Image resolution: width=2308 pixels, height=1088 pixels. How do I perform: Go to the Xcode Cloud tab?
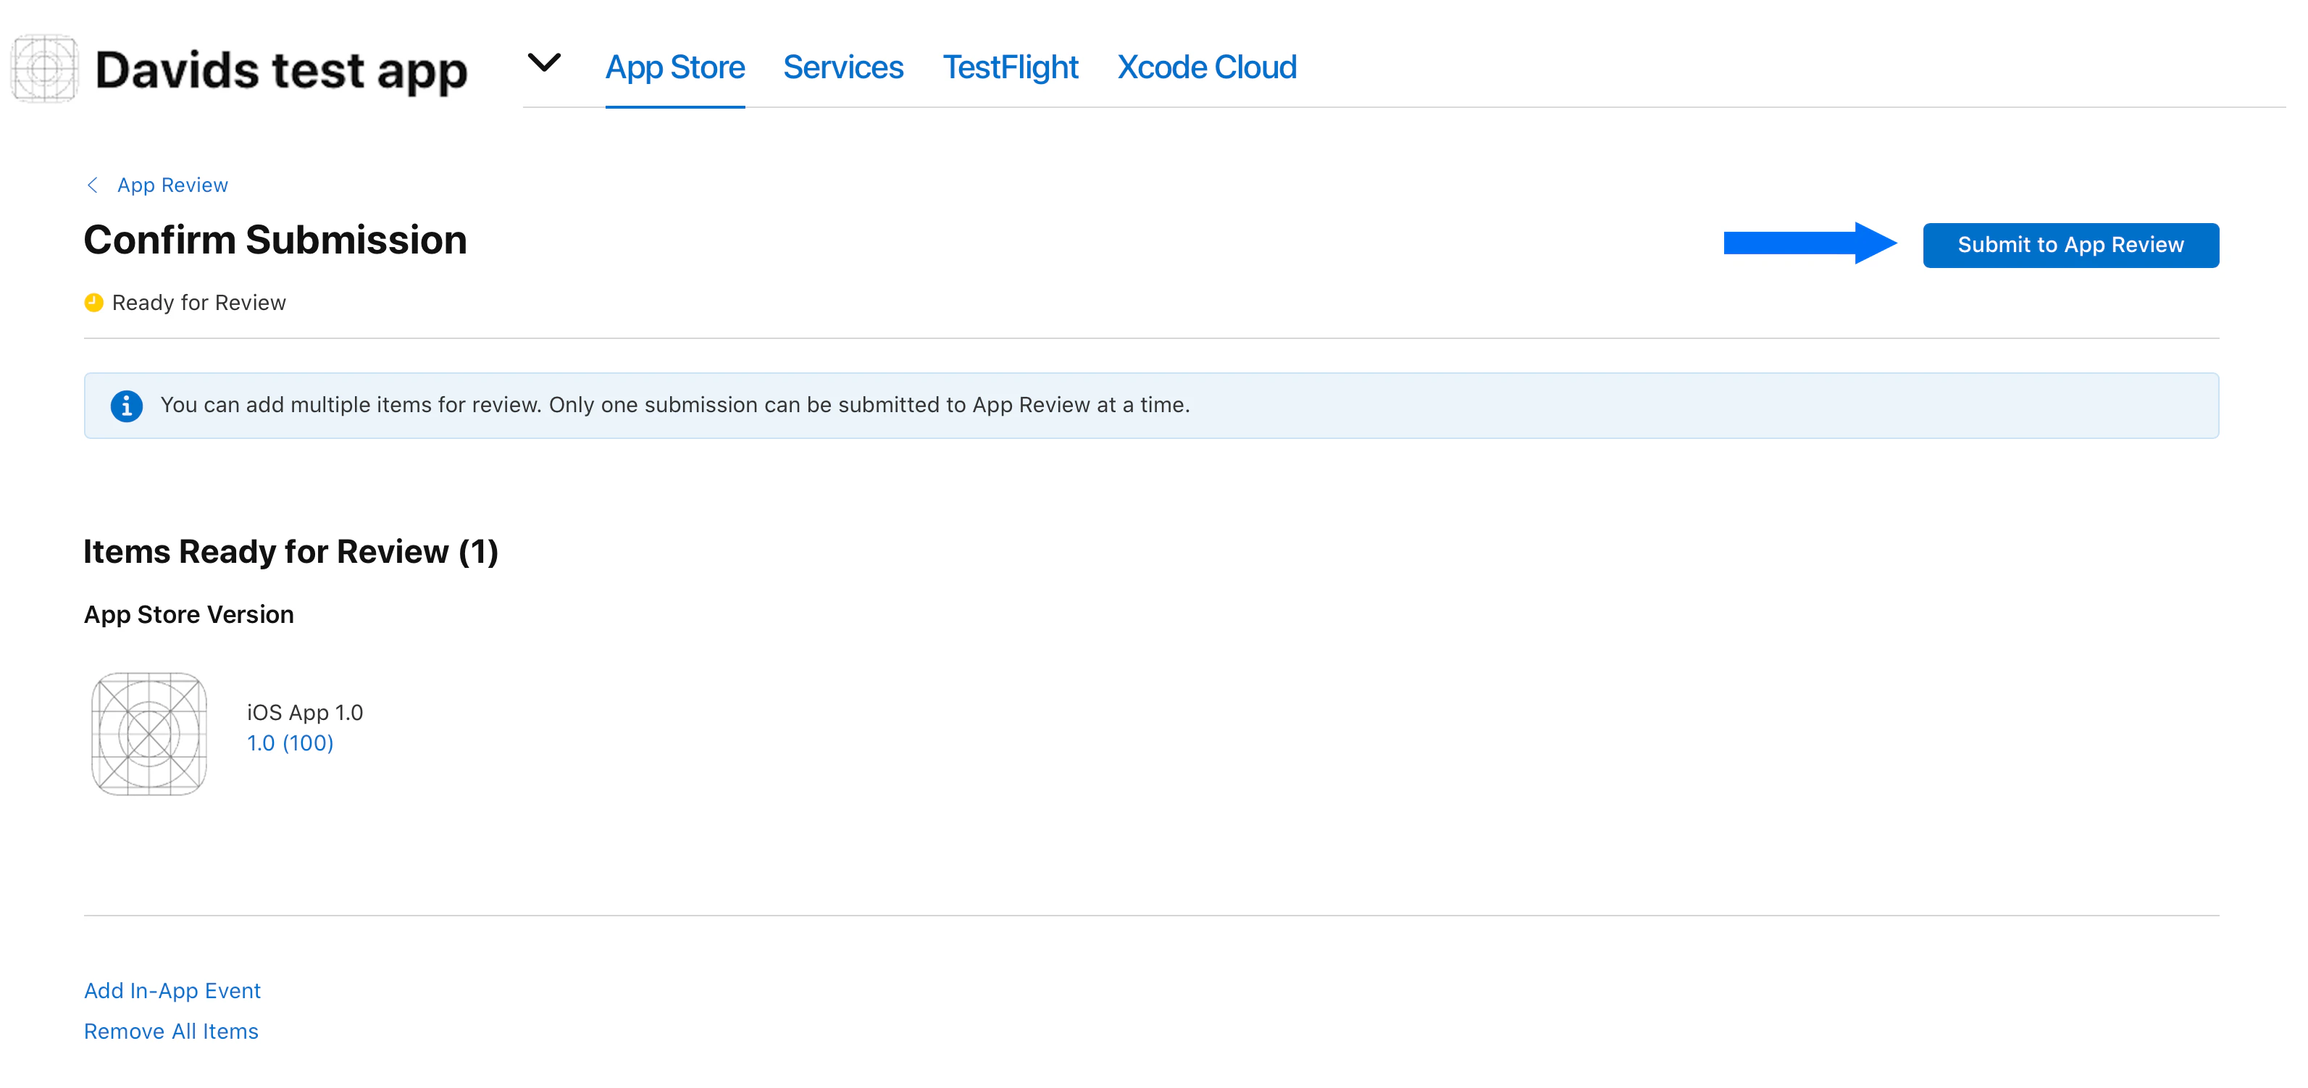[1206, 67]
